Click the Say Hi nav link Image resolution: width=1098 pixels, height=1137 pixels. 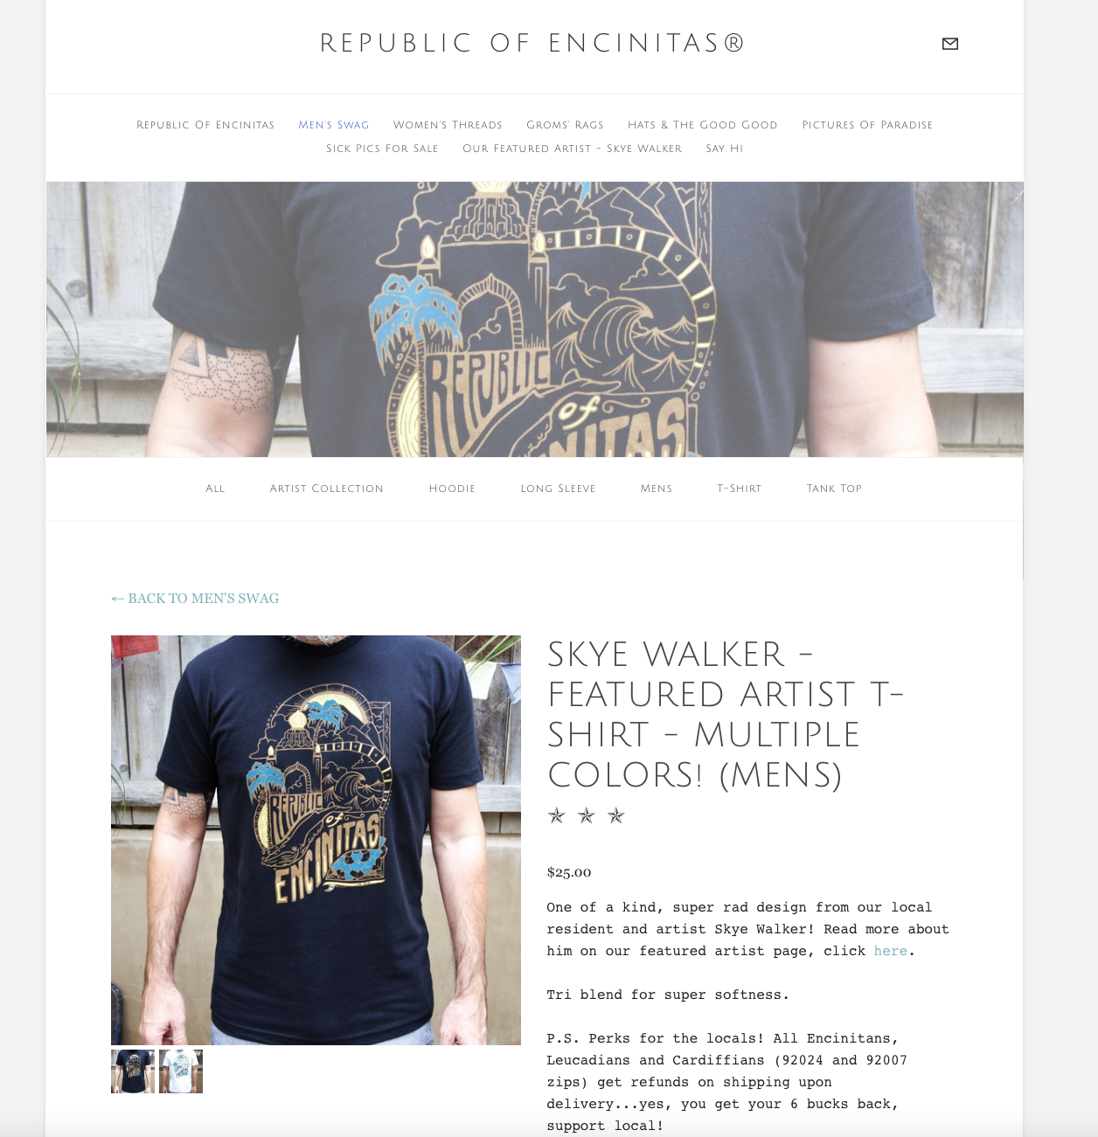point(725,149)
